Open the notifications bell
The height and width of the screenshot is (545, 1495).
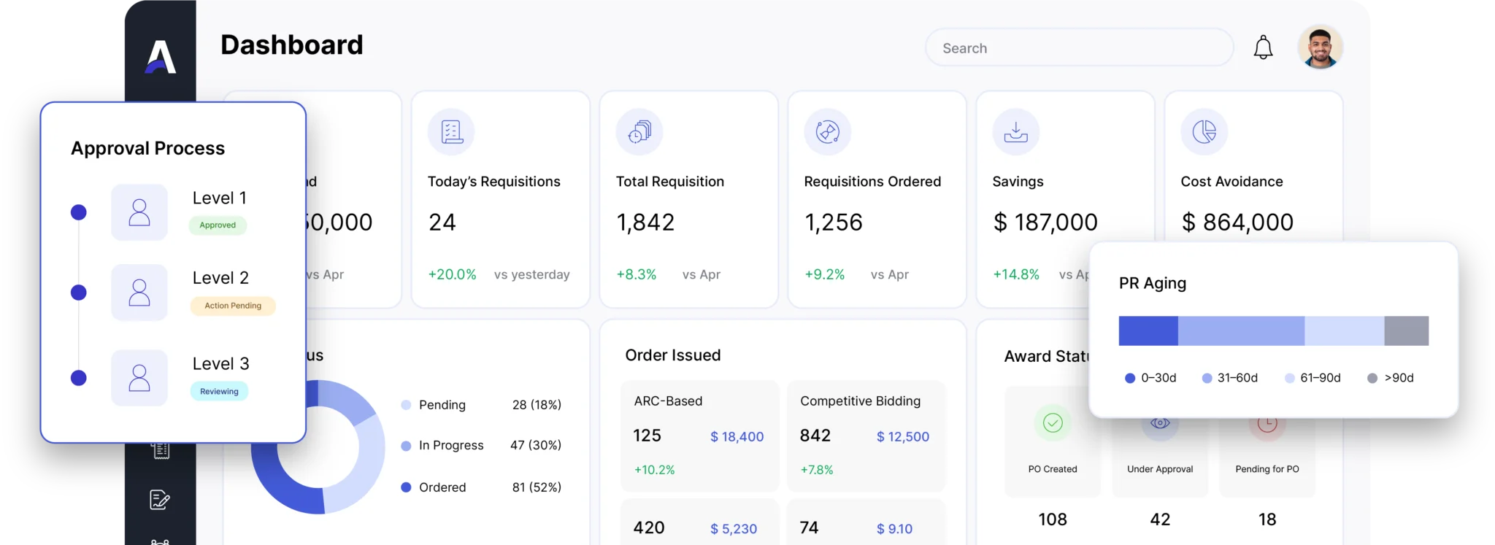[x=1263, y=47]
